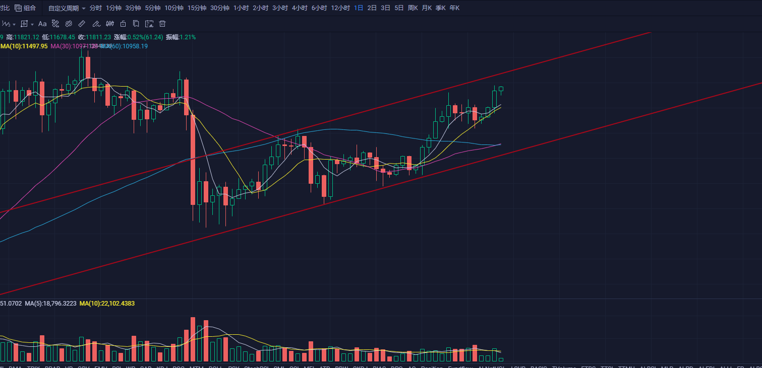Select the Aa text annotation tool
The height and width of the screenshot is (368, 762).
click(42, 24)
